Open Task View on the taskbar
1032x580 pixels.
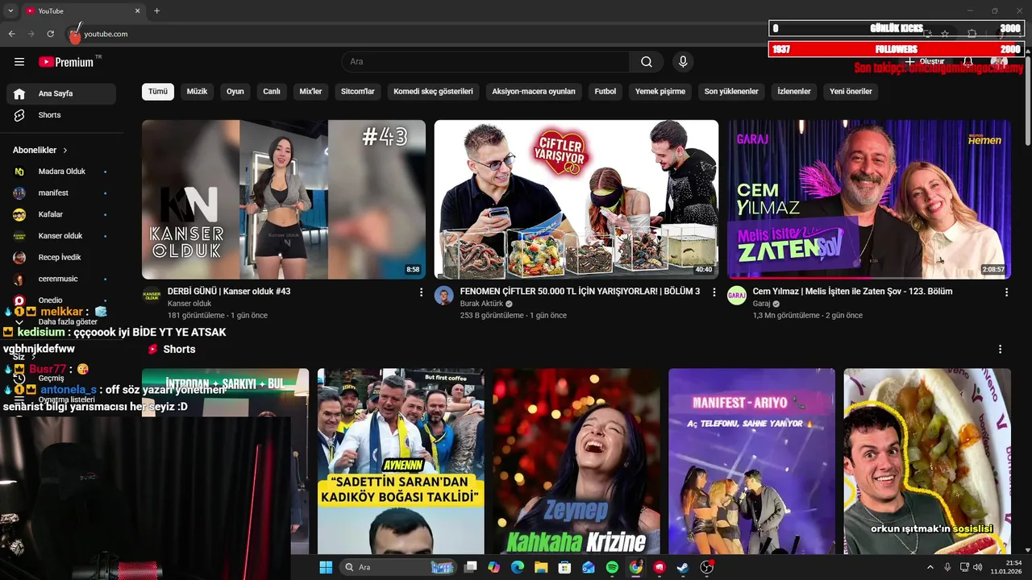point(471,567)
